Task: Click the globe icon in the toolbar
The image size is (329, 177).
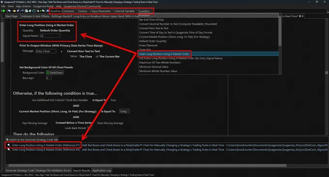Action: (x=47, y=11)
